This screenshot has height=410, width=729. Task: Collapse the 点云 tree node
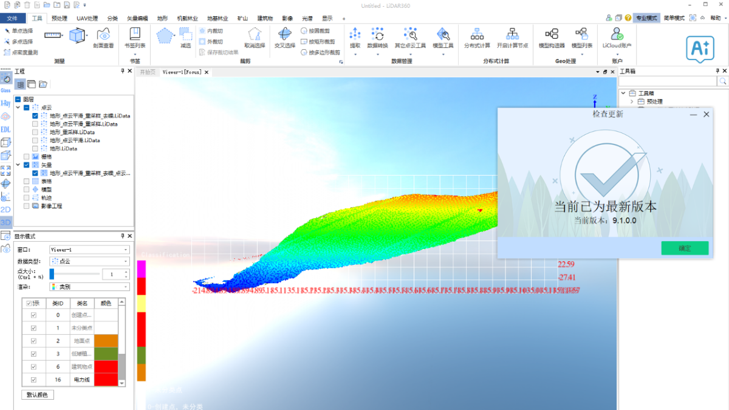pyautogui.click(x=18, y=108)
